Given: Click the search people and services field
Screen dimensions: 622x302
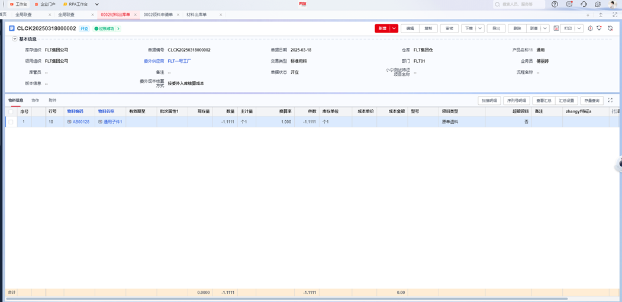Looking at the screenshot, I should pyautogui.click(x=518, y=4).
